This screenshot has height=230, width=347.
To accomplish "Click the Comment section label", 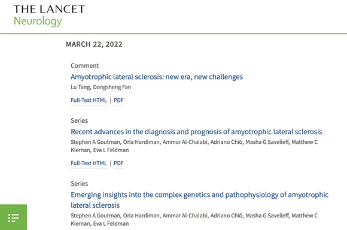I will 85,66.
